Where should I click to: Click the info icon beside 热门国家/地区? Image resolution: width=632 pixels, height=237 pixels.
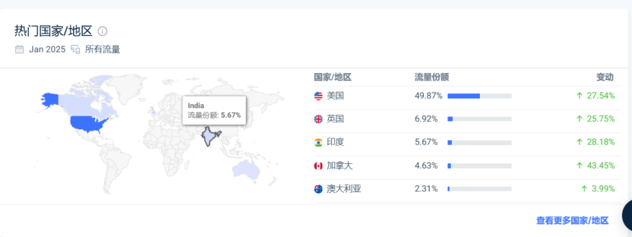103,31
